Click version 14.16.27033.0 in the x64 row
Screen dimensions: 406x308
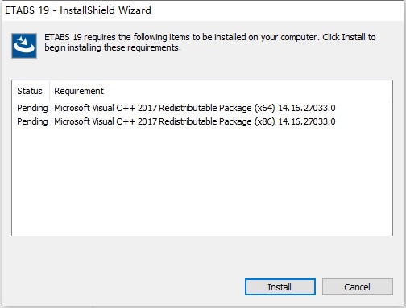click(x=307, y=108)
